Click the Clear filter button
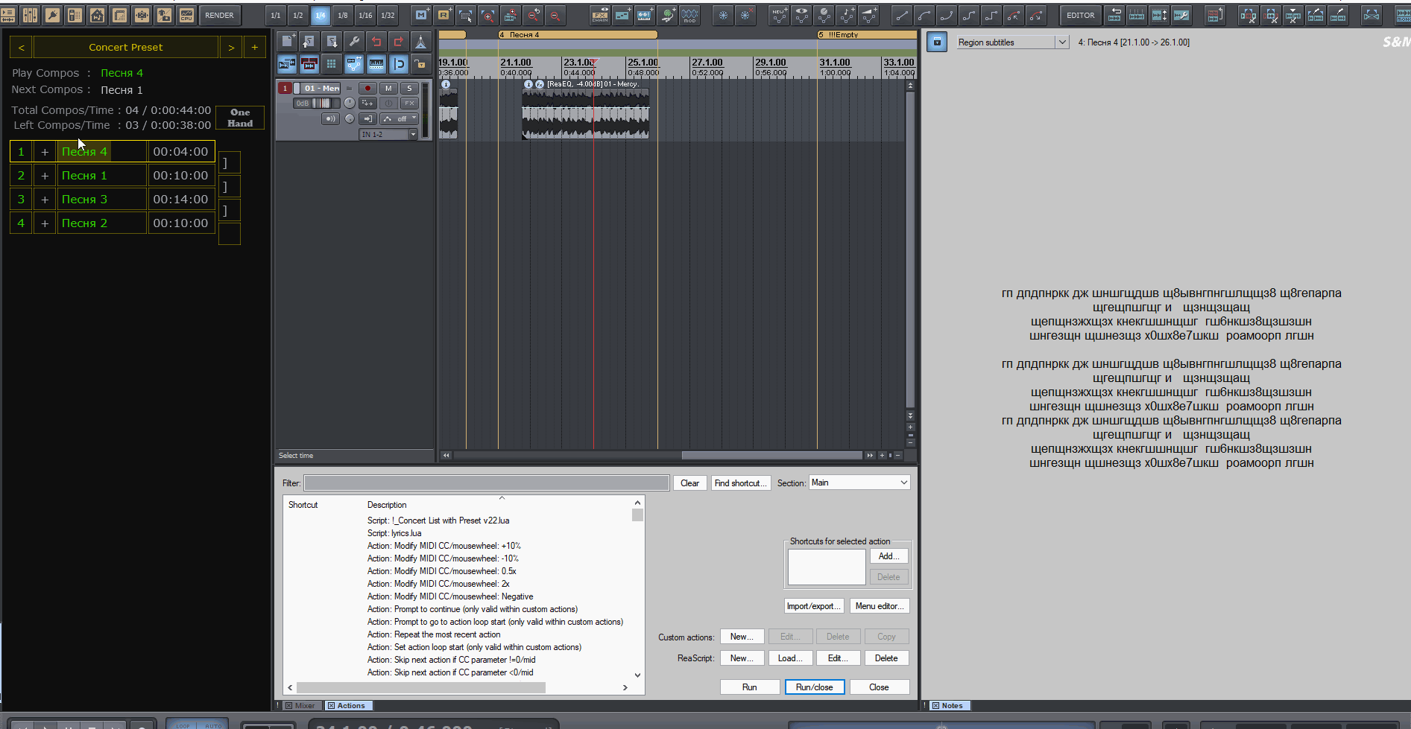 pyautogui.click(x=689, y=483)
